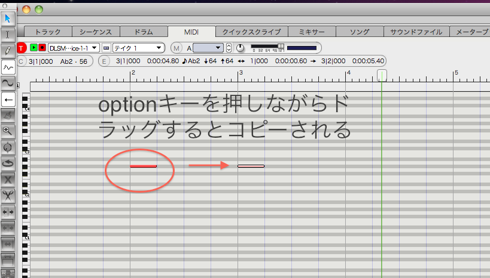The image size is (490, 278).
Task: Click the mute X tool
Action: (8, 178)
